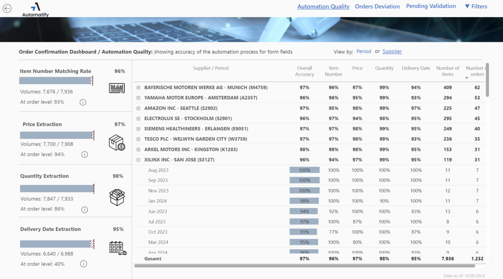Select the Sep 2023 period row
Image resolution: width=503 pixels, height=279 pixels.
[x=310, y=180]
